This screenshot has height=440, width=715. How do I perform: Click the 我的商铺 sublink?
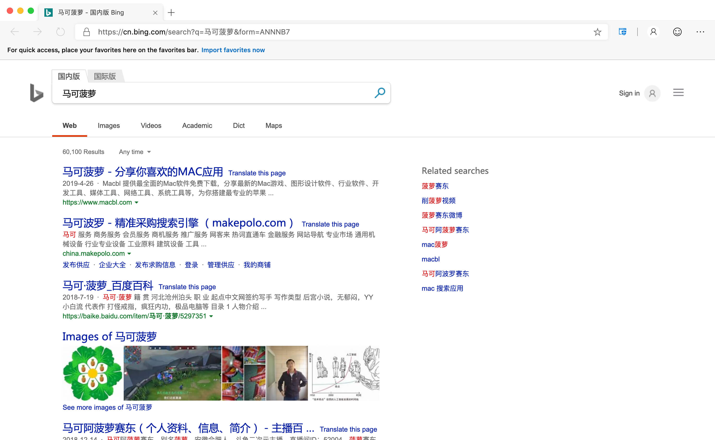tap(257, 265)
